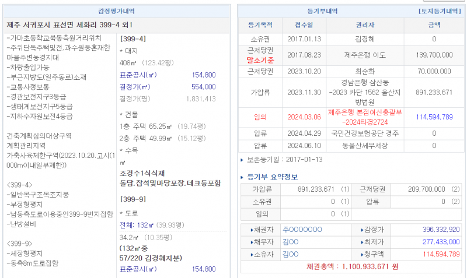Click the 등기목적 column header
467x278 pixels.
point(260,25)
